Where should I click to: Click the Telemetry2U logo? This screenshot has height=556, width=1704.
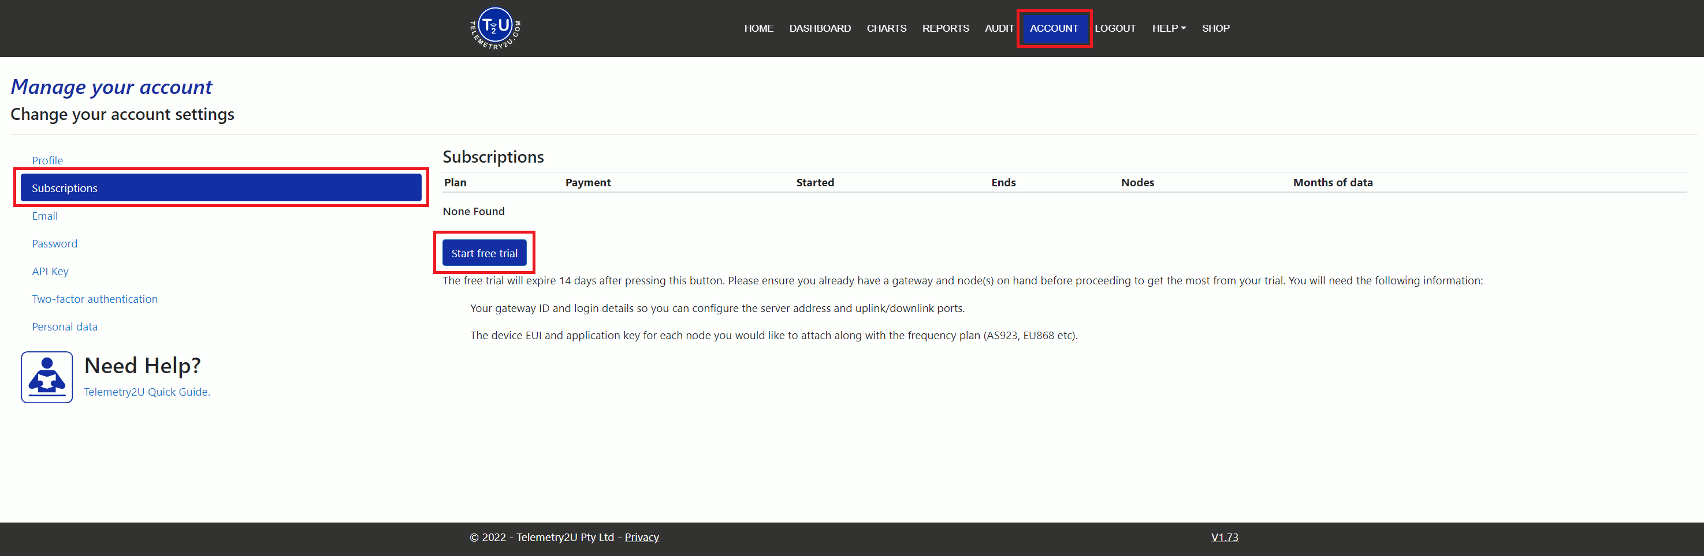495,28
